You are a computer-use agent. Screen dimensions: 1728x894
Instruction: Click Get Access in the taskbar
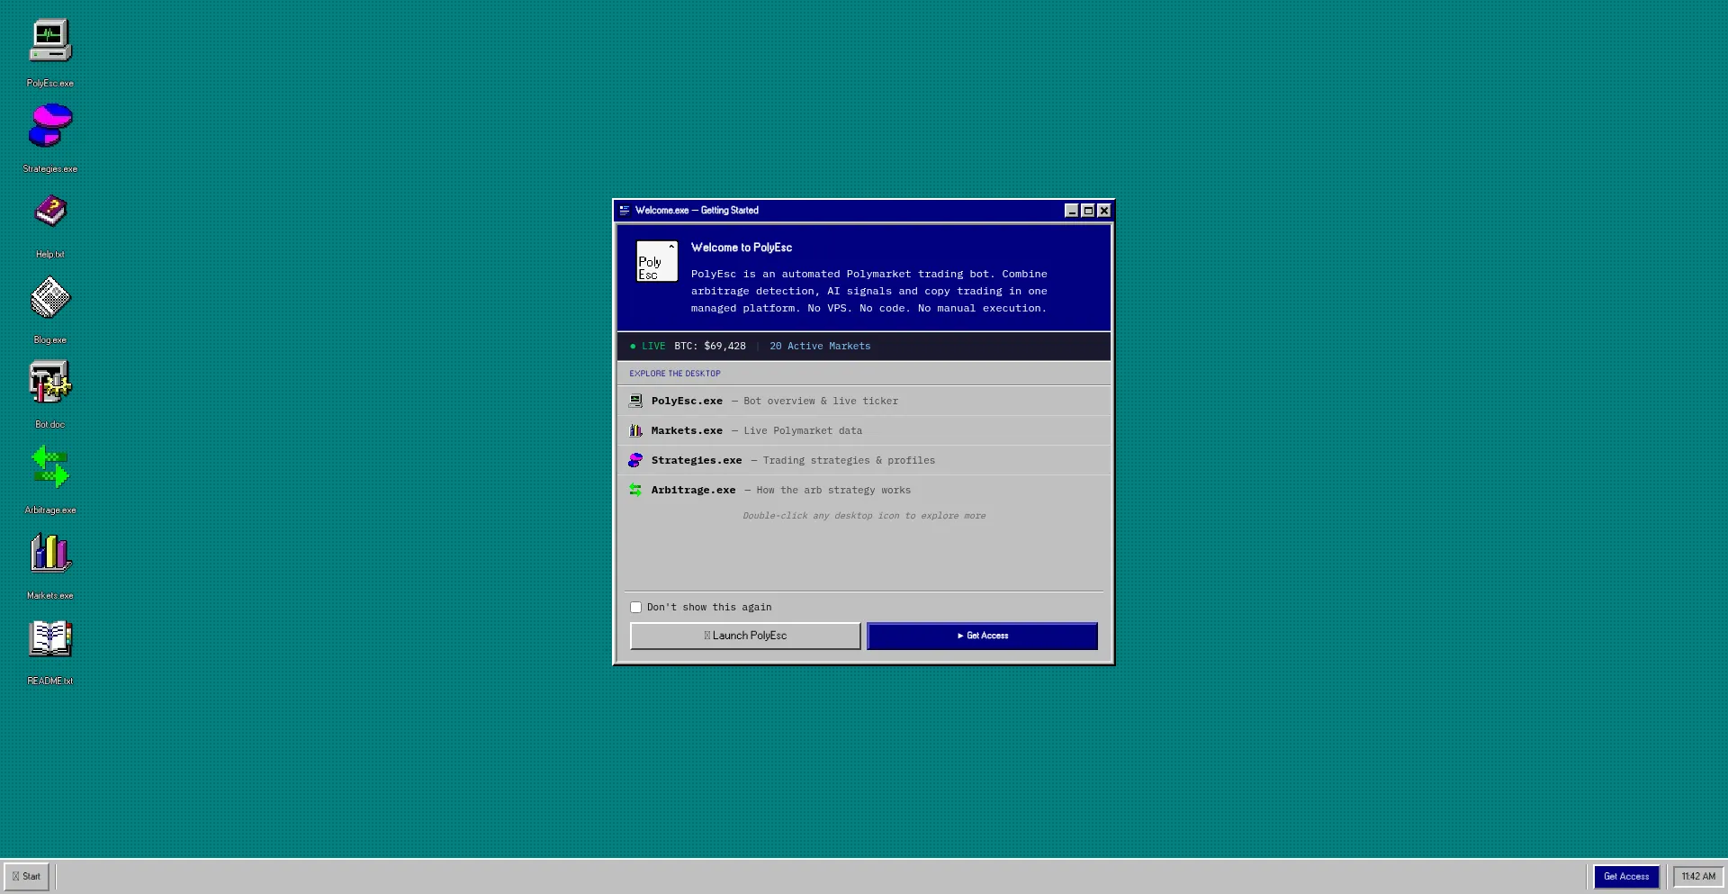point(1626,877)
